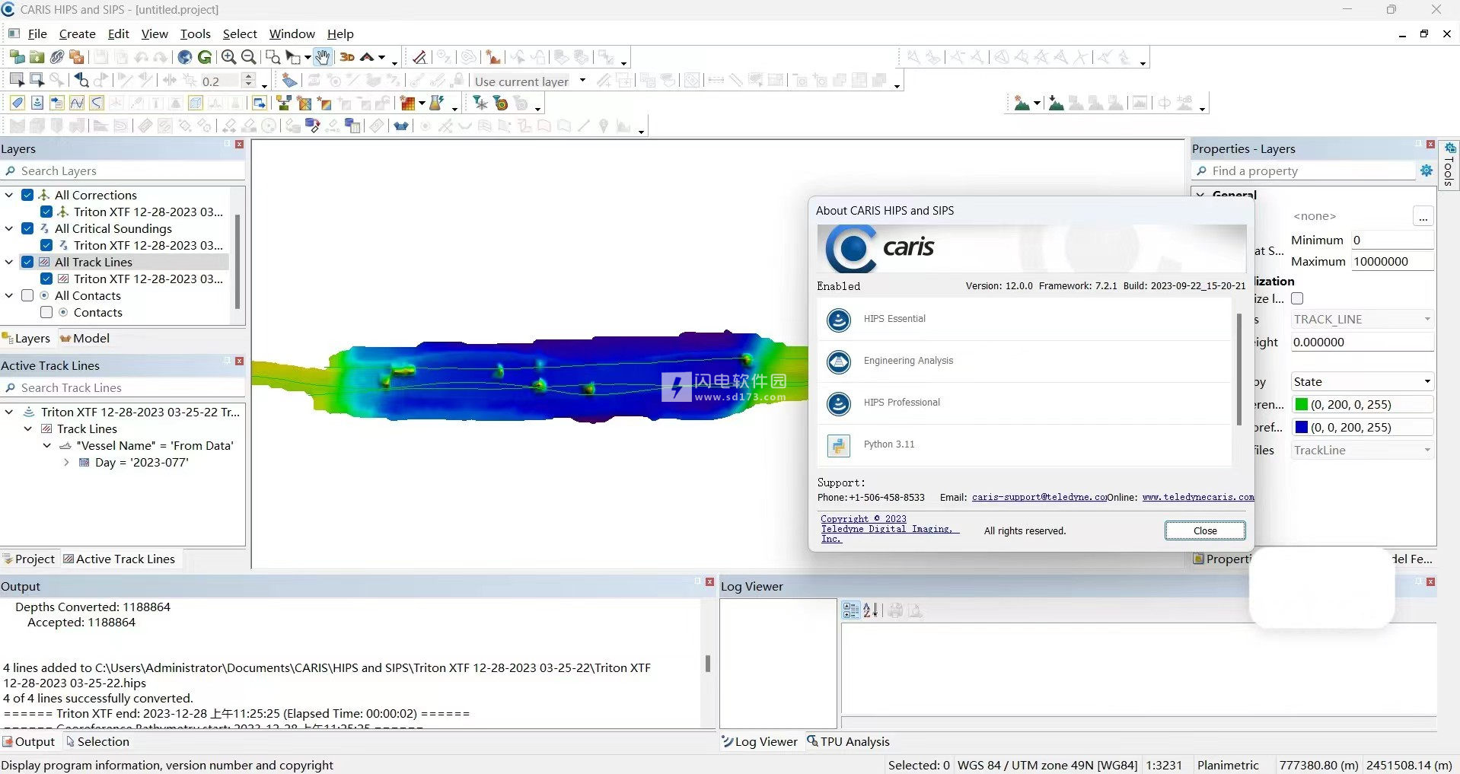Uncheck Triton XTF checkbox under All Track Lines
Image resolution: width=1460 pixels, height=774 pixels.
(46, 279)
